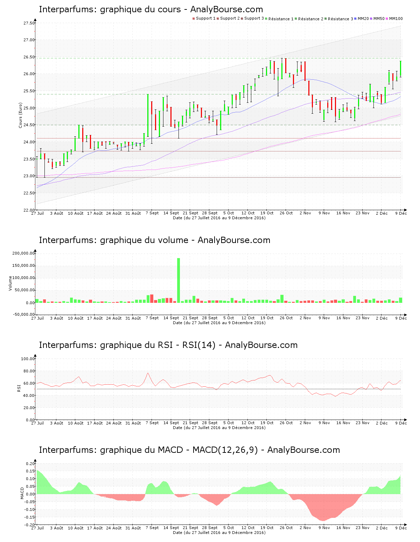
Task: Click the 'graphique du cours' chart title
Action: [x=151, y=9]
